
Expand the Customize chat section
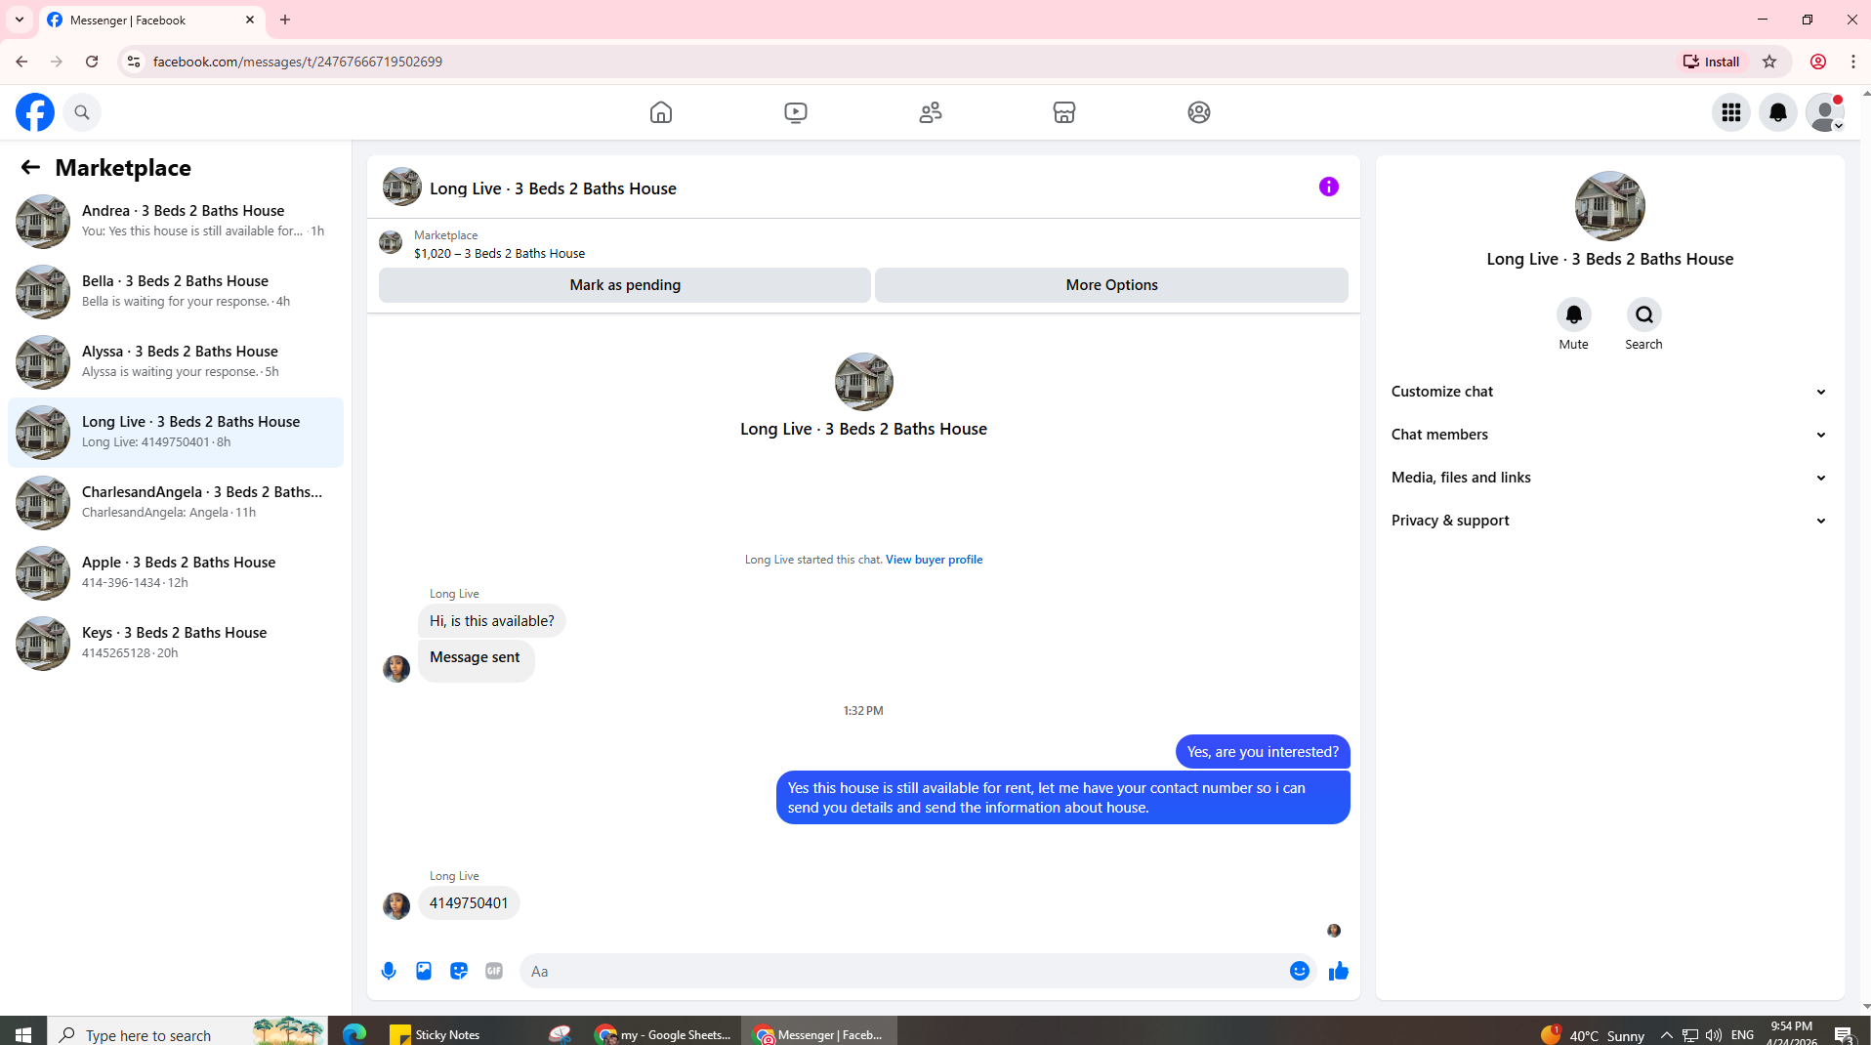coord(1610,392)
